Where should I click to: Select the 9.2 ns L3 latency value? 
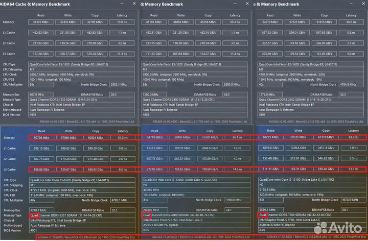pos(123,170)
